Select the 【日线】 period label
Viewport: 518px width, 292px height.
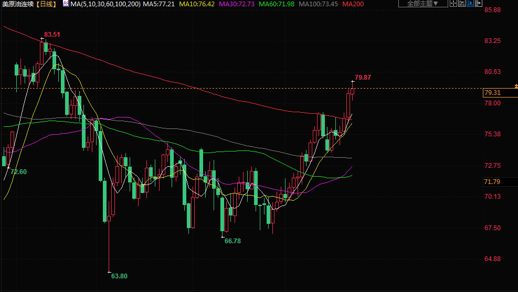click(x=46, y=4)
